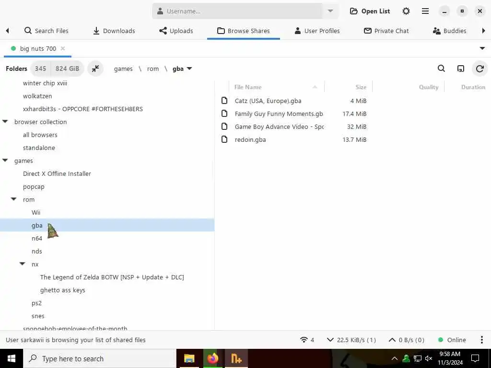
Task: Go to the Buddies tab
Action: 449,31
